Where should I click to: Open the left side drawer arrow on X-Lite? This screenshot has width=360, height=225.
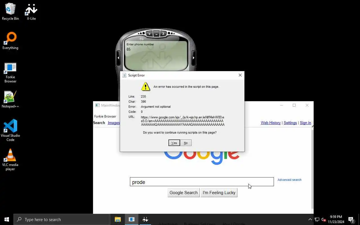pyautogui.click(x=118, y=58)
